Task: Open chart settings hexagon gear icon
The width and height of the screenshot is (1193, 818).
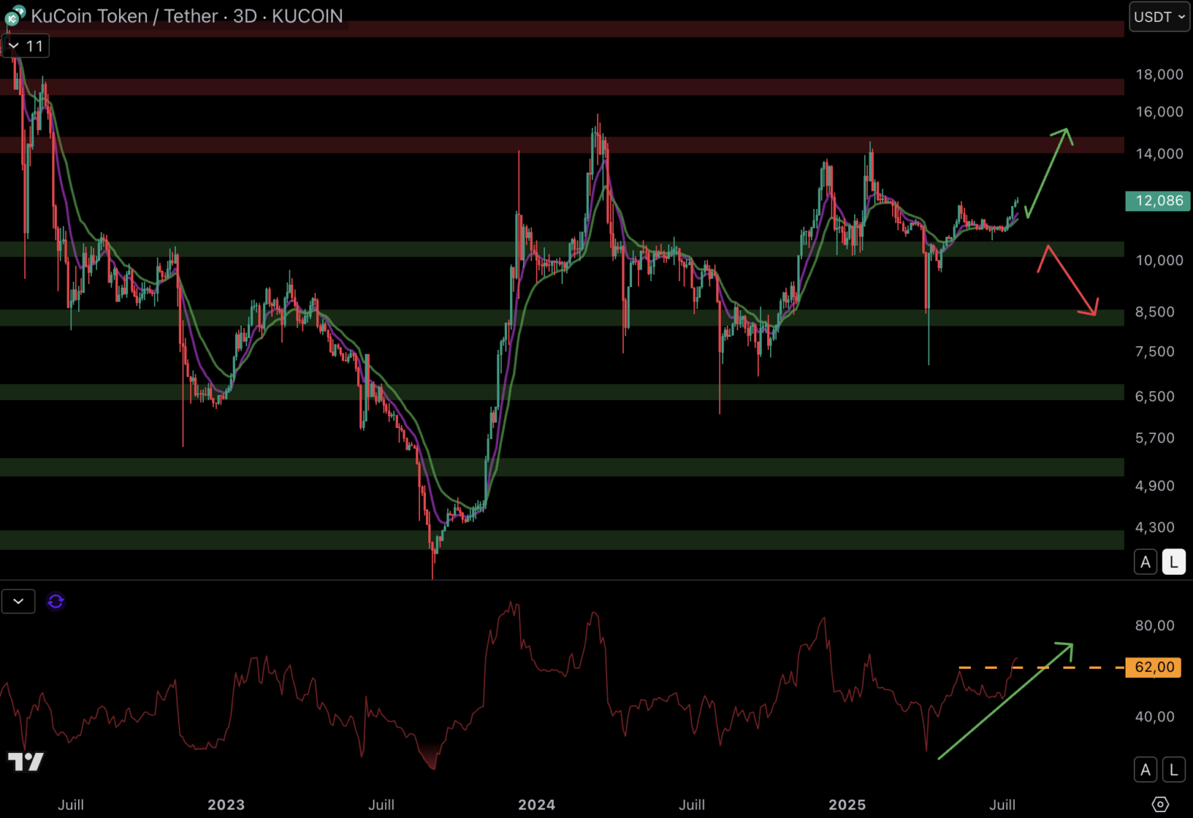Action: pos(1160,804)
